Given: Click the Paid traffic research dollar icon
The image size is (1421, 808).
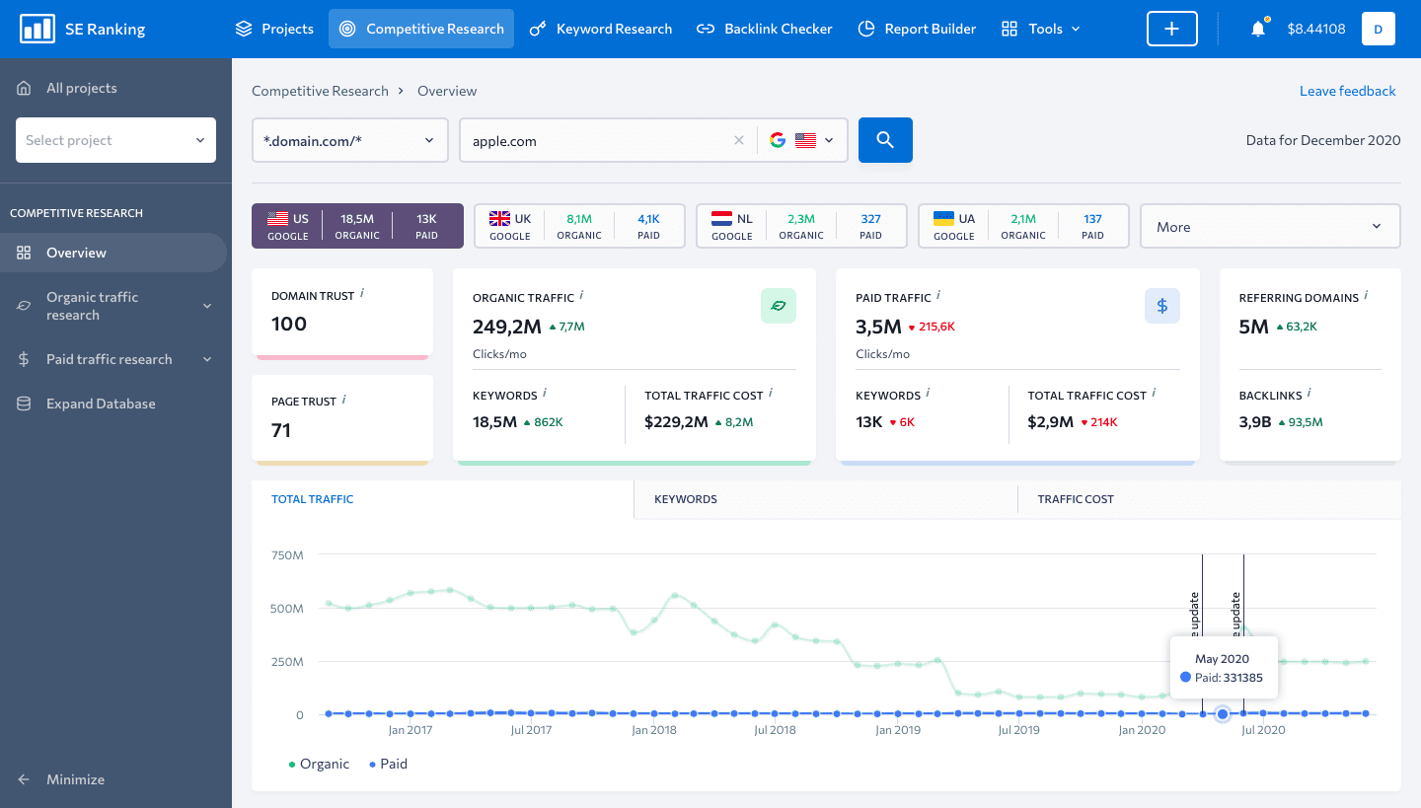Looking at the screenshot, I should (x=24, y=359).
